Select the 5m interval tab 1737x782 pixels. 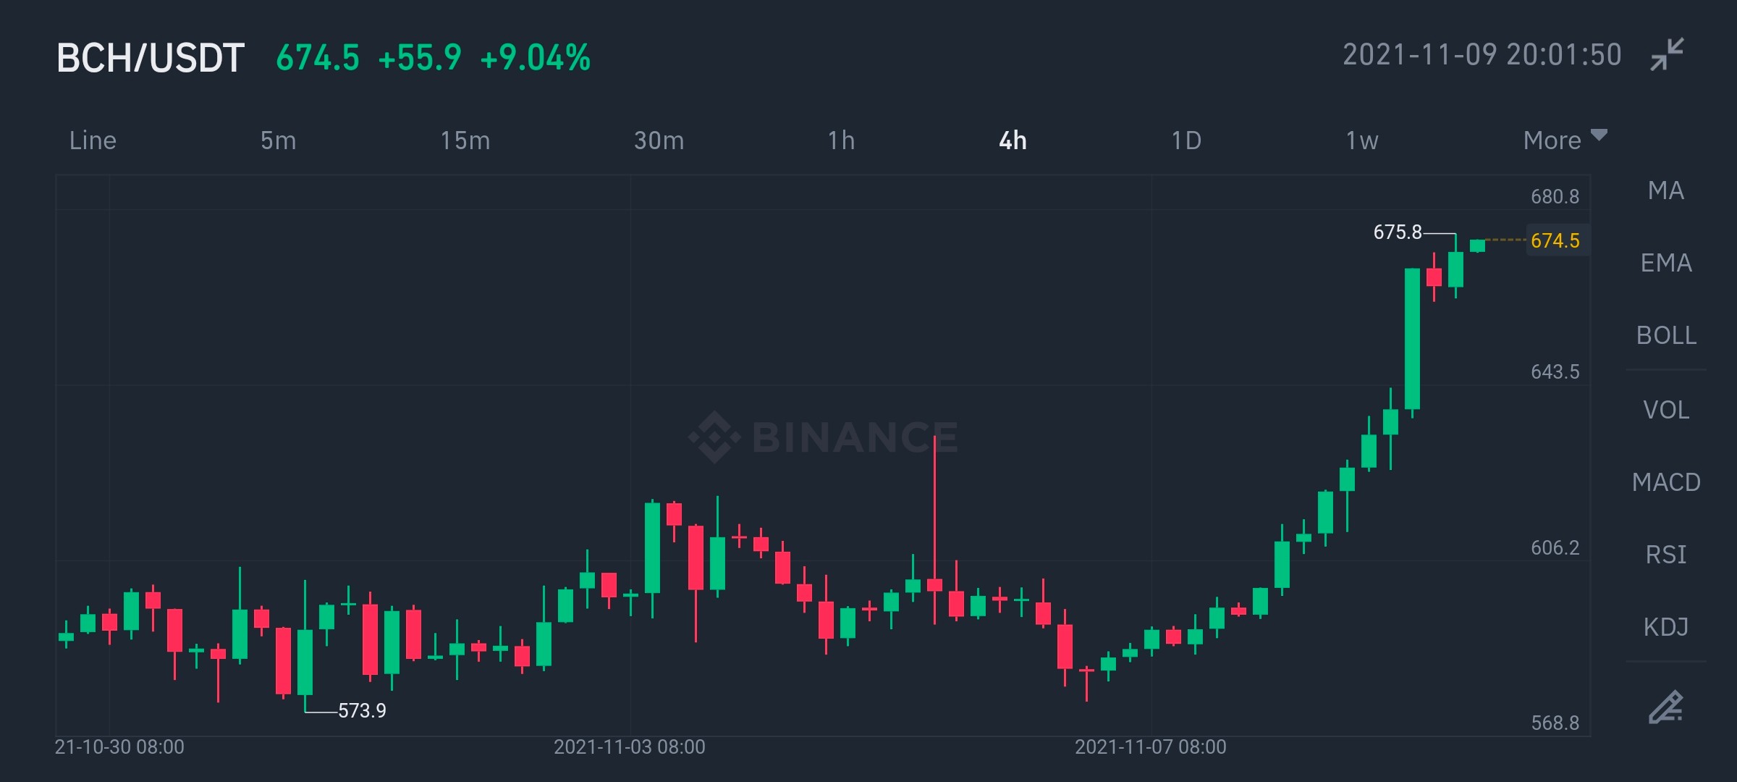[x=279, y=140]
